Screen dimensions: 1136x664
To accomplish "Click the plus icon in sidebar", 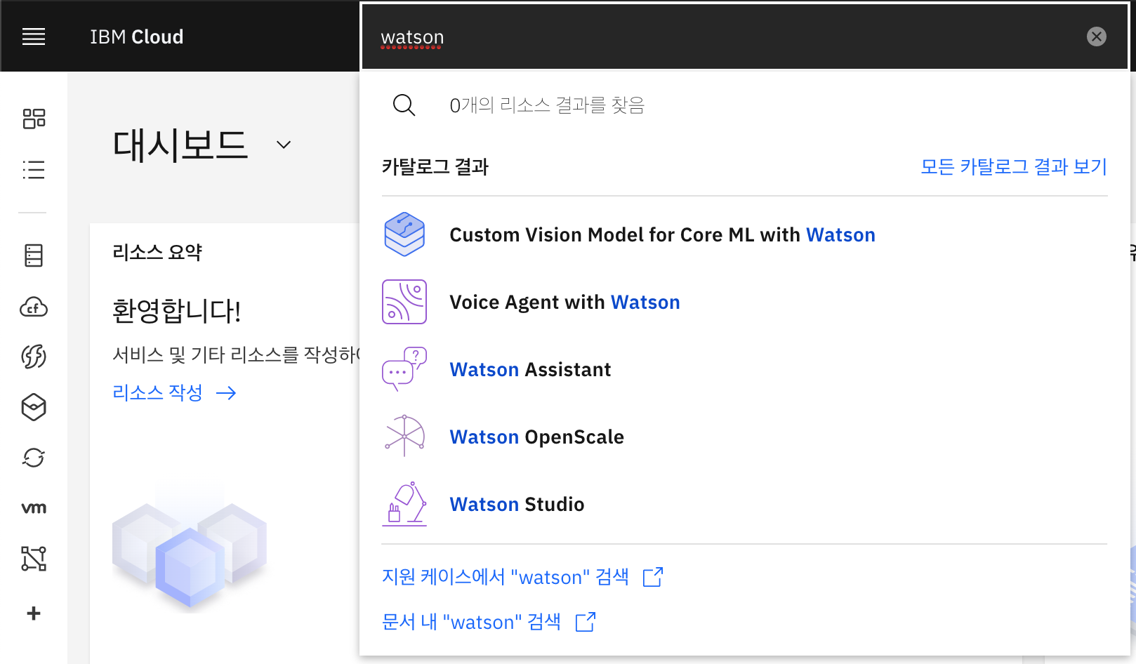I will pyautogui.click(x=34, y=613).
